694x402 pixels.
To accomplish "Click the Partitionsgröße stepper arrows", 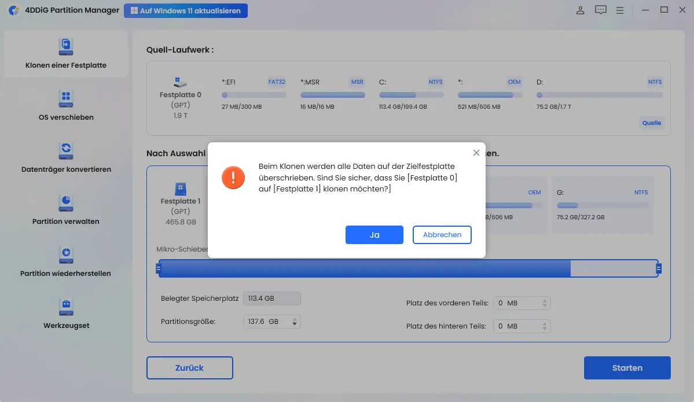I will [x=295, y=322].
